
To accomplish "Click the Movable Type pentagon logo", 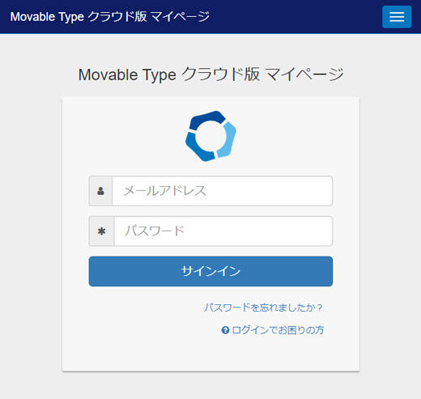I will [210, 136].
